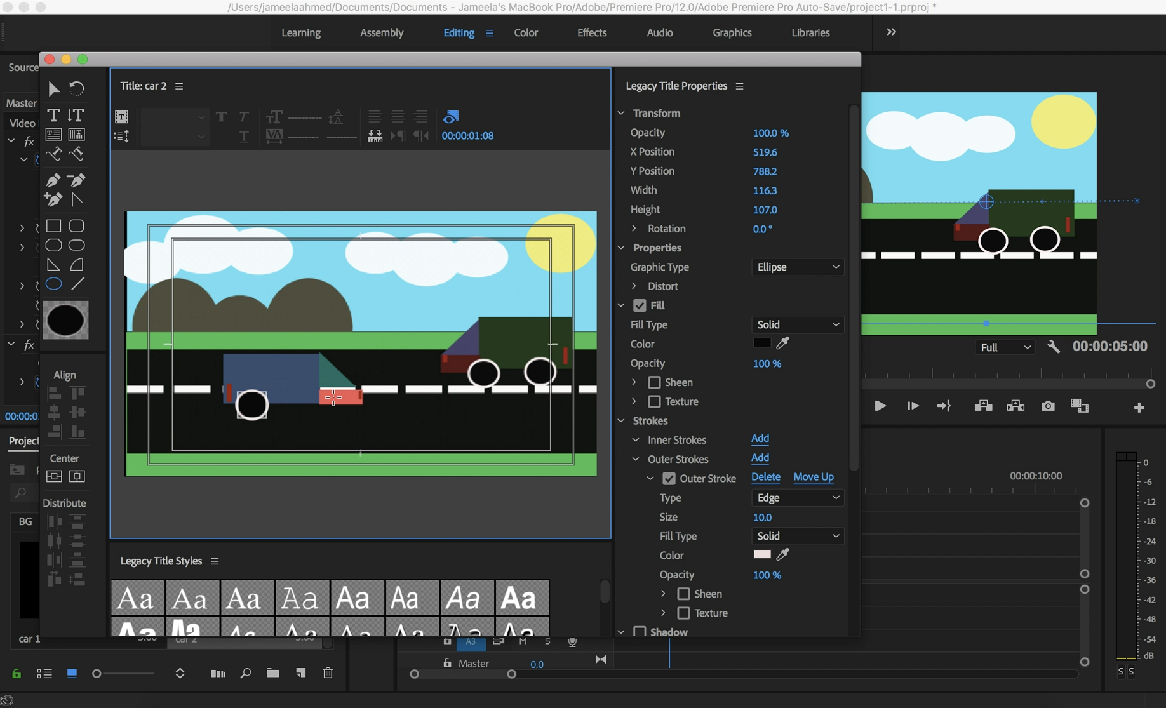Pick the Rotation tool
Image resolution: width=1166 pixels, height=708 pixels.
(x=77, y=88)
